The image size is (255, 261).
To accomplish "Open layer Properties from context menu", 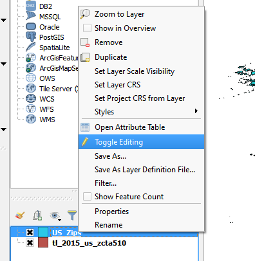I will tap(141, 212).
